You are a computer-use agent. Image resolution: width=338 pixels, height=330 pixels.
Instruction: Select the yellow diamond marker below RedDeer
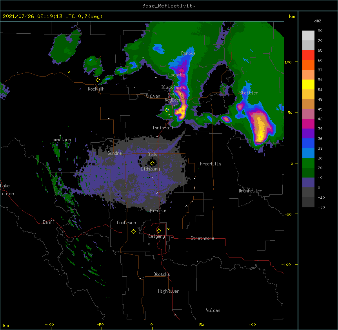(167, 110)
